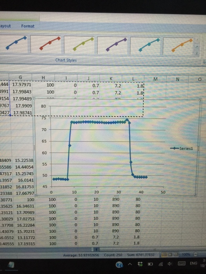Select the chart's horizontal axis label 50
Image resolution: width=206 pixels, height=274 pixels.
coord(163,192)
